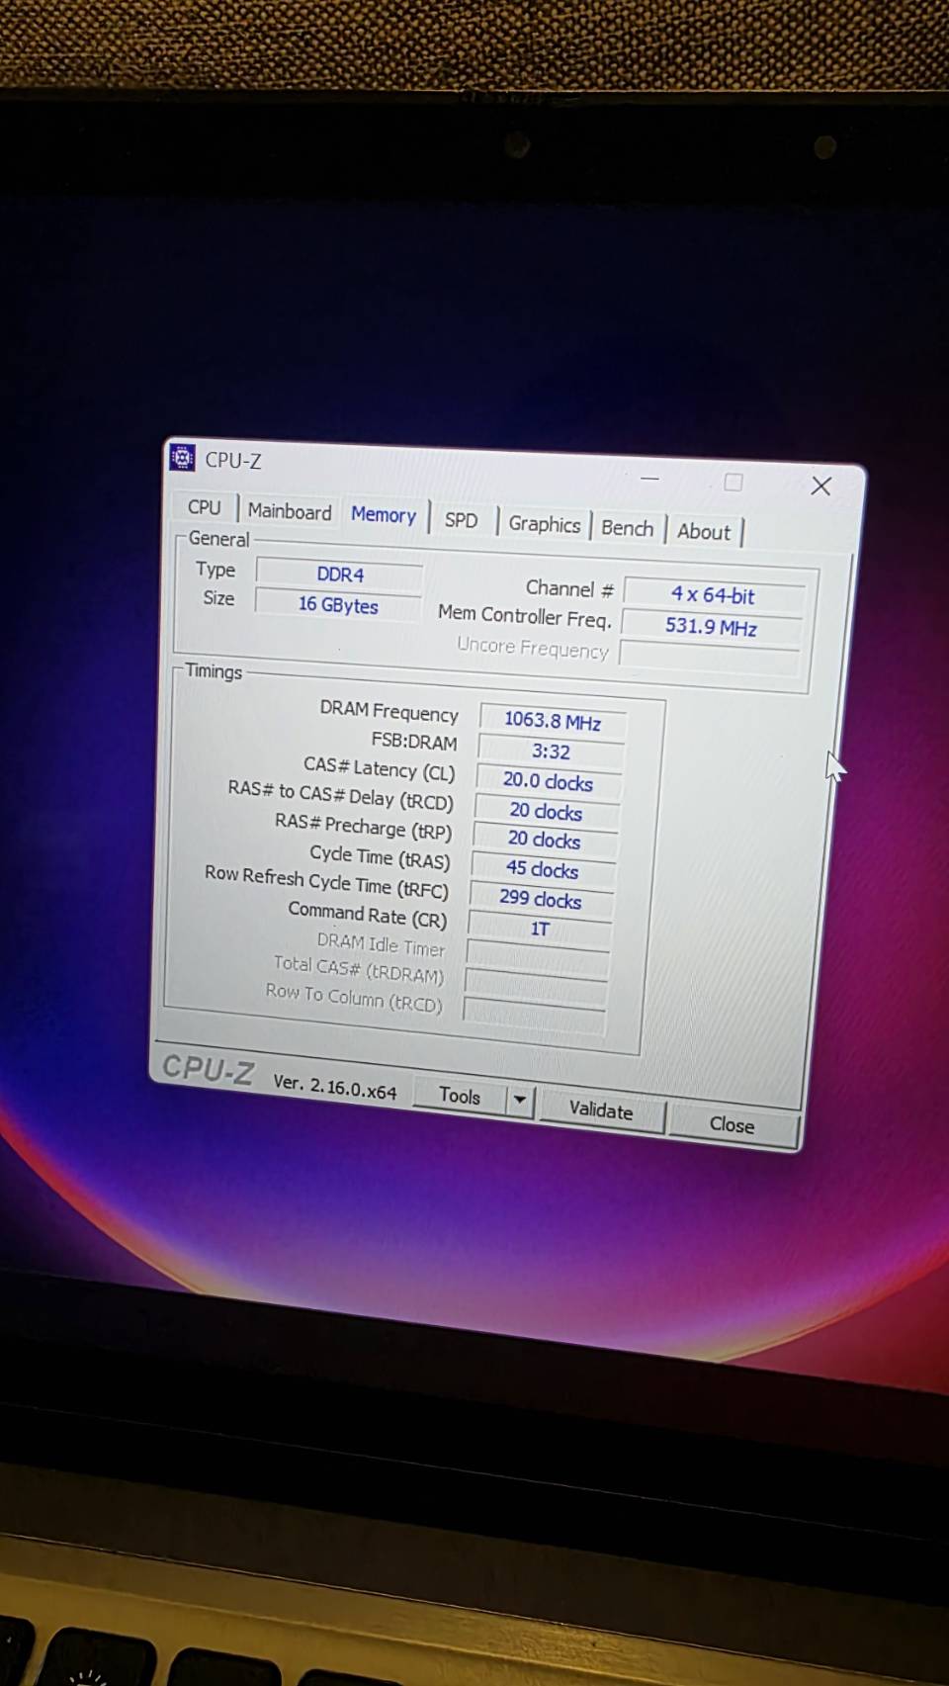Click the DRAM Frequency label
The width and height of the screenshot is (949, 1686).
coord(388,711)
